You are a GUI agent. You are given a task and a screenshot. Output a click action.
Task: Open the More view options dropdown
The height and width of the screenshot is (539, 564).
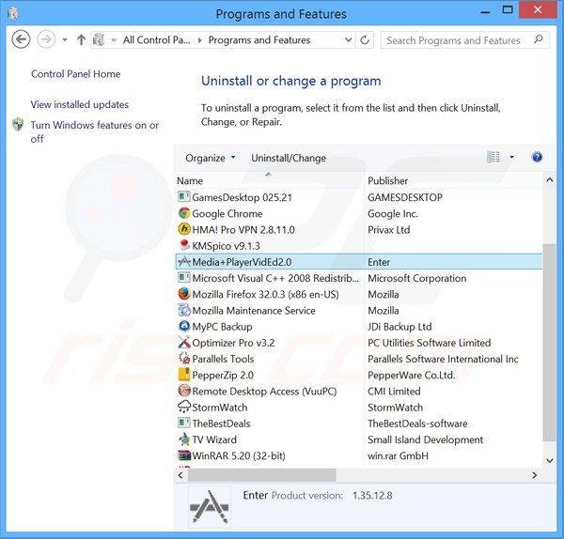pyautogui.click(x=511, y=157)
